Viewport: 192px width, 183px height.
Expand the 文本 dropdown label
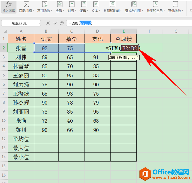(x=96, y=11)
